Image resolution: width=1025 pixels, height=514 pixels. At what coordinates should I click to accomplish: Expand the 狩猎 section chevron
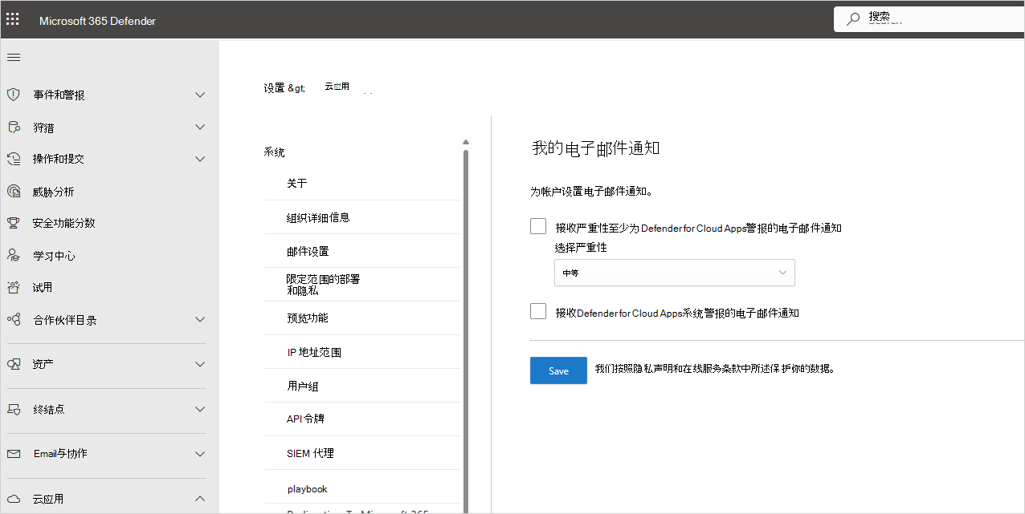pos(200,127)
